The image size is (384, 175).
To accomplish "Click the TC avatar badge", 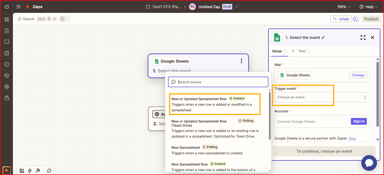I will [192, 7].
